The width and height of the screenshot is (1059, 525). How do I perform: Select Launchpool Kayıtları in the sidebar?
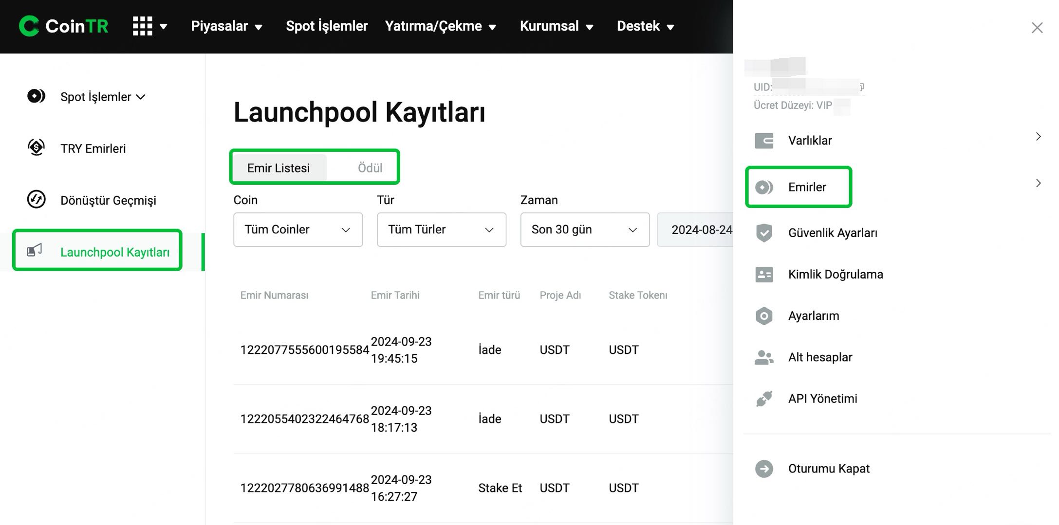coord(115,252)
